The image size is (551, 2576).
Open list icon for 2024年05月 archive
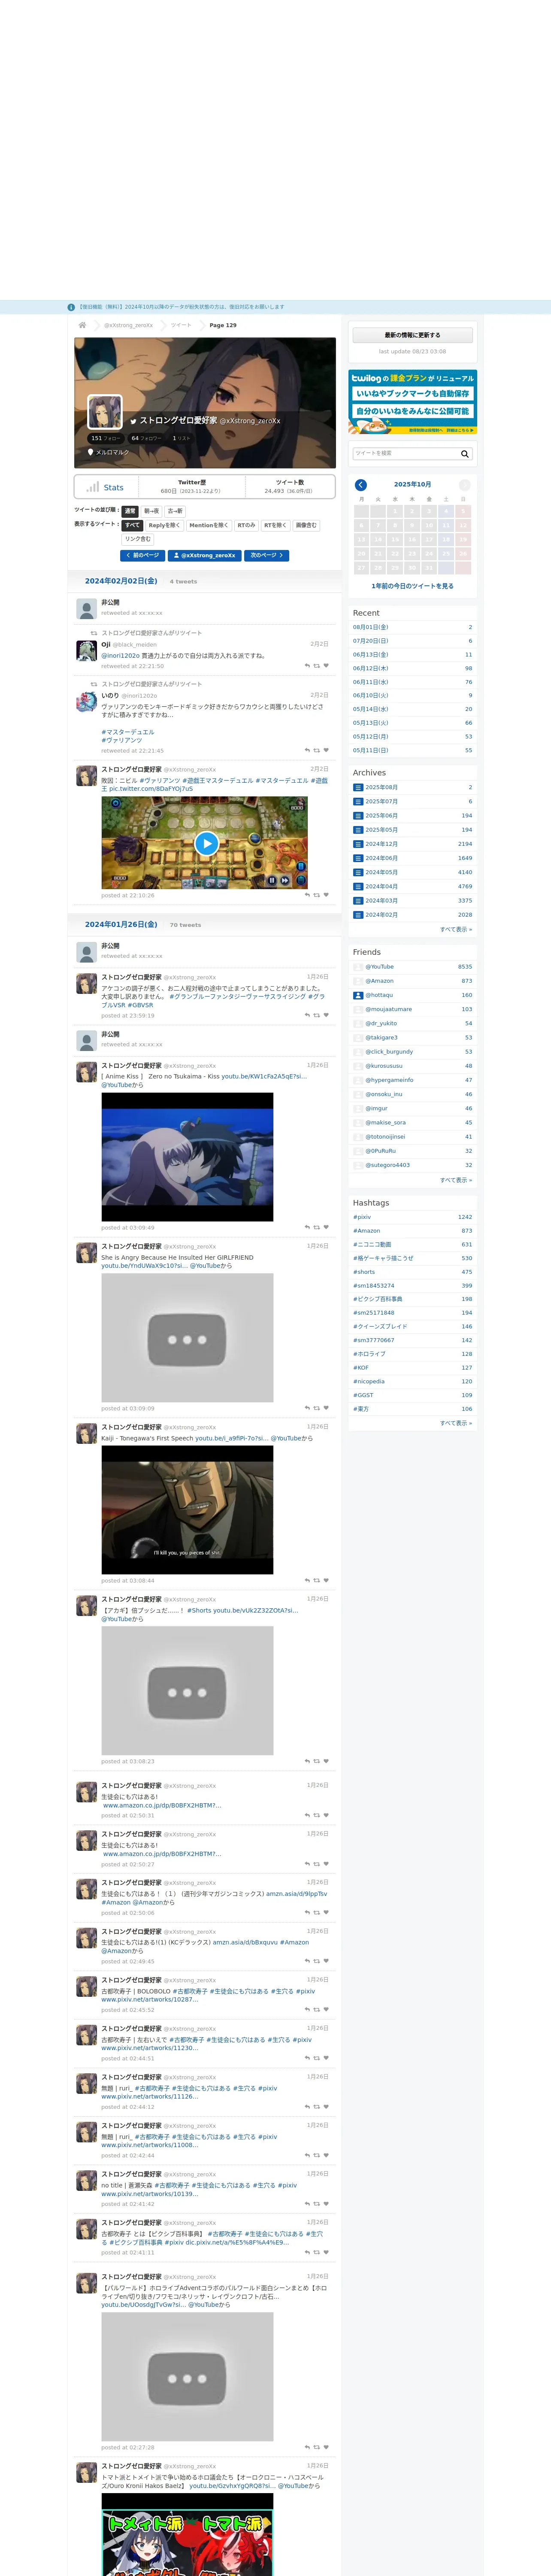point(358,872)
